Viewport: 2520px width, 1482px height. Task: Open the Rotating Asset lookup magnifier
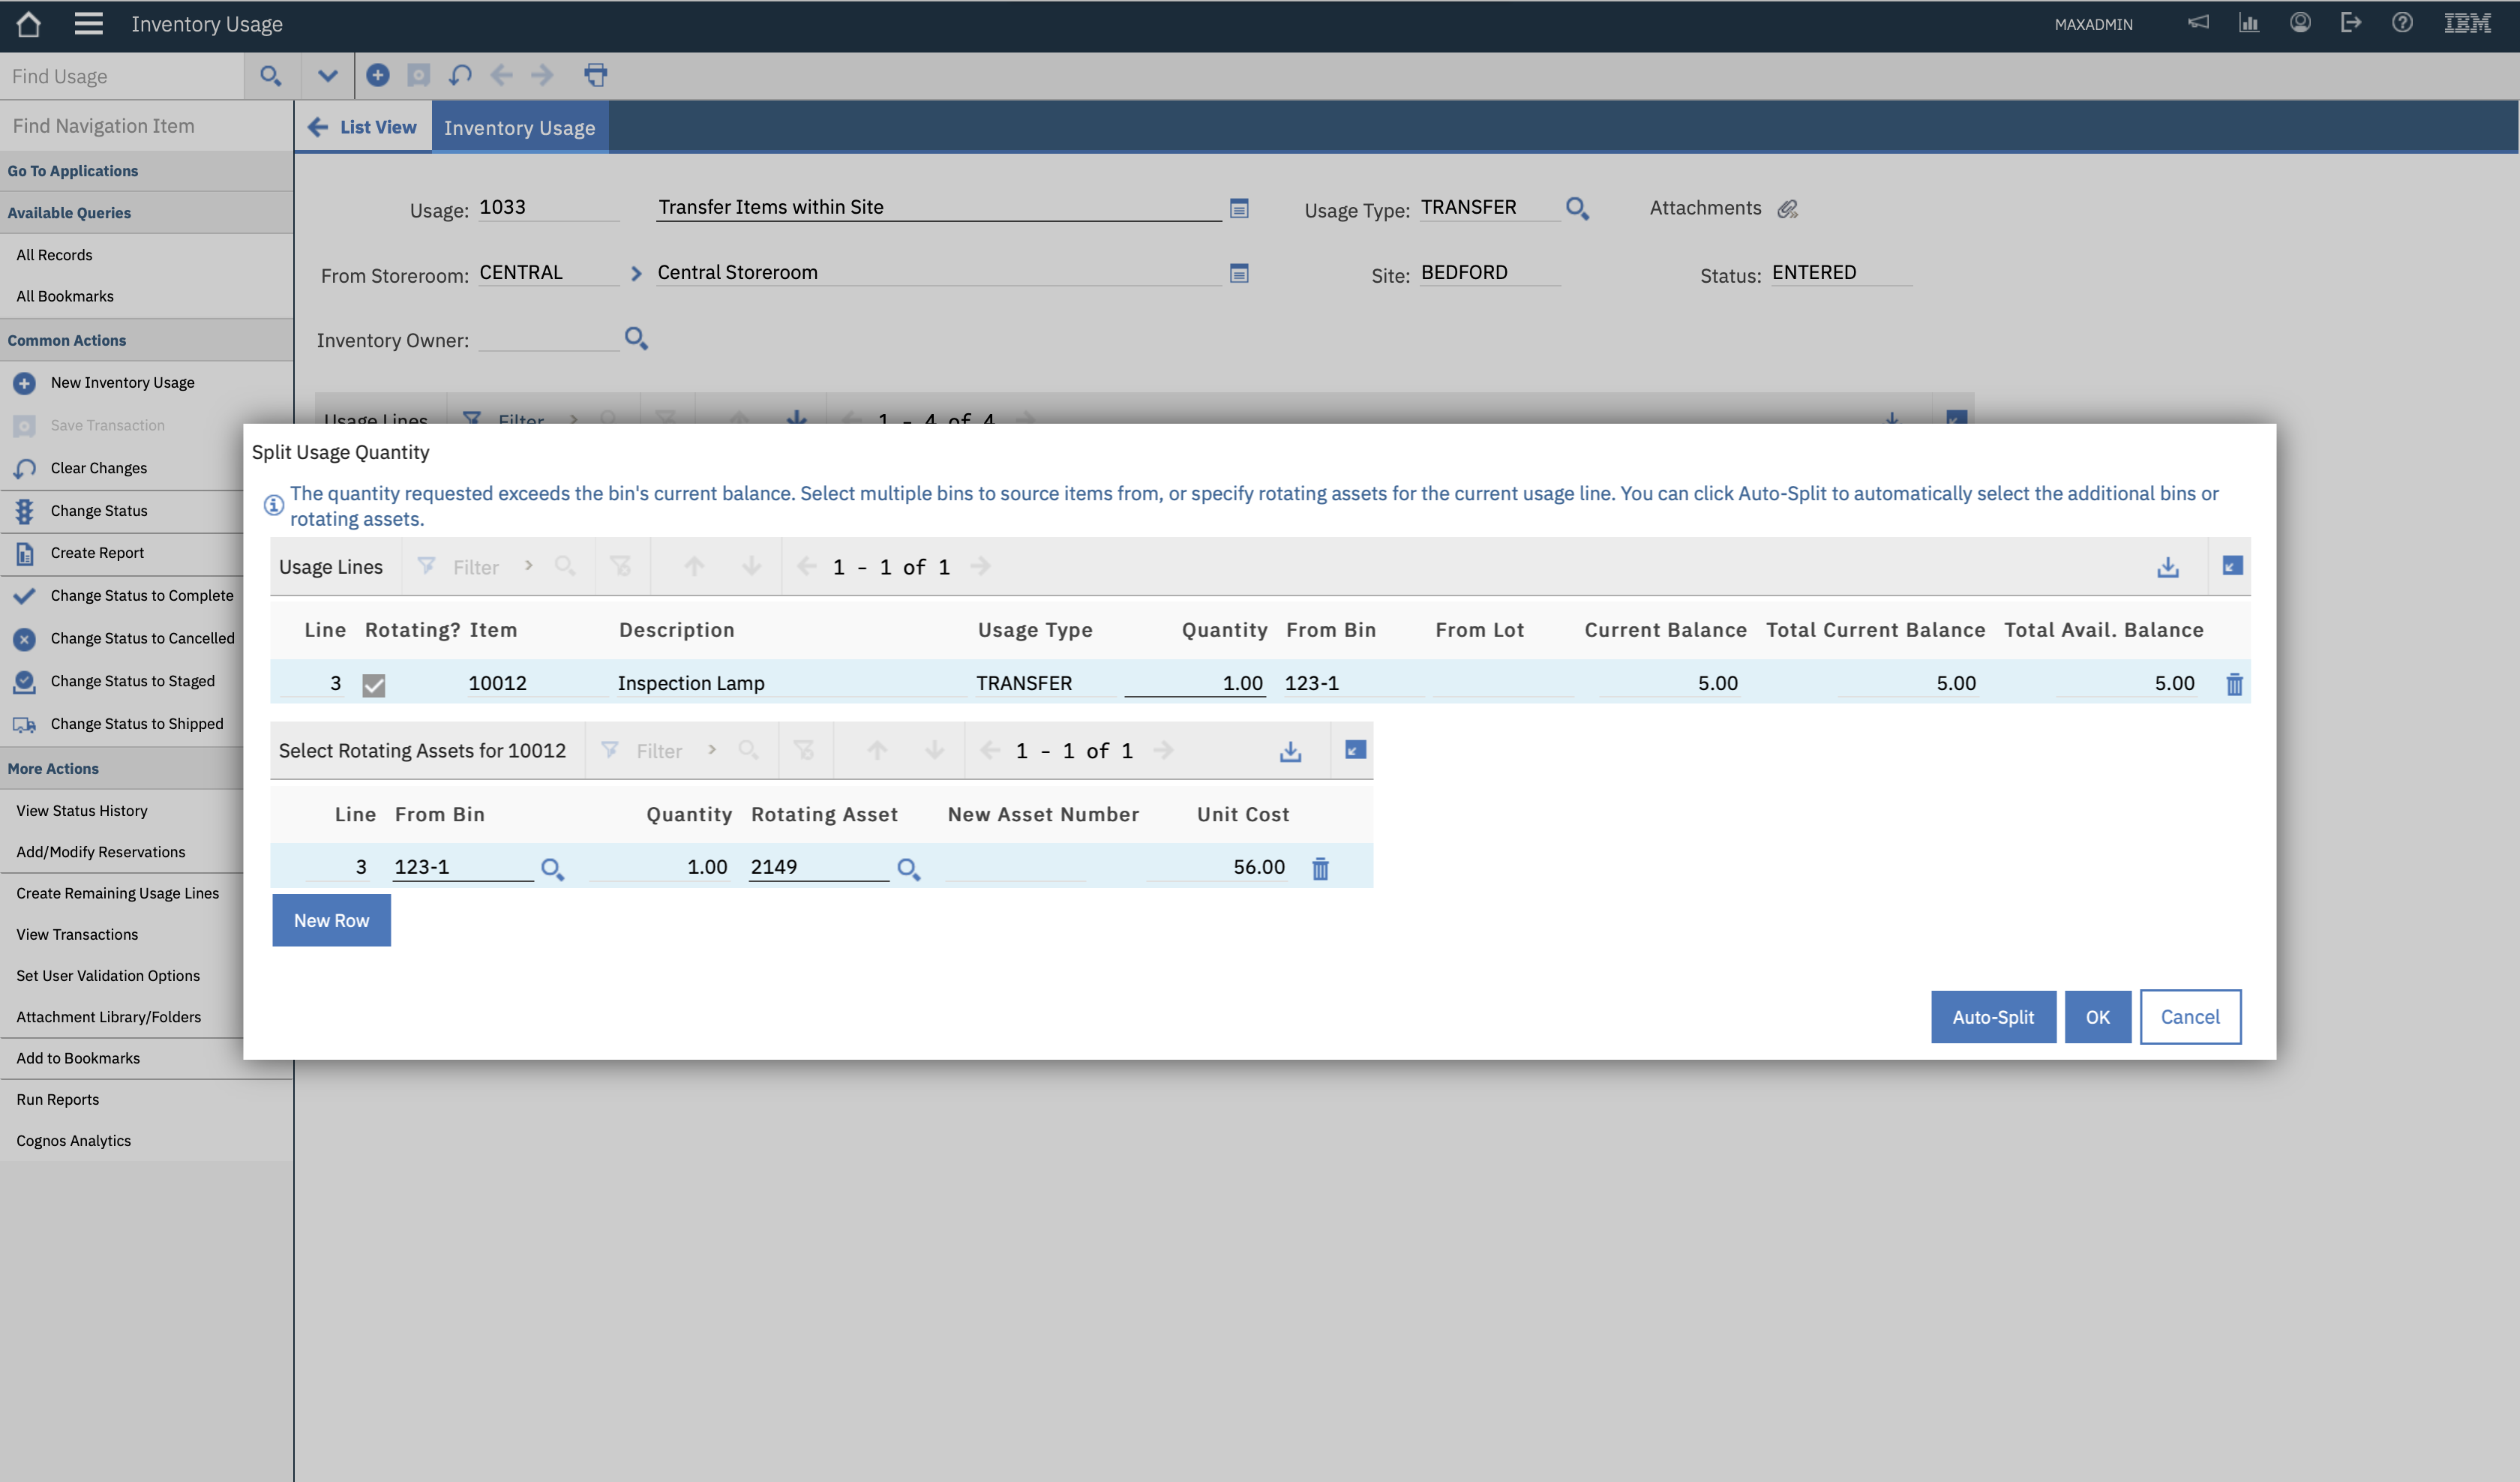pyautogui.click(x=909, y=868)
